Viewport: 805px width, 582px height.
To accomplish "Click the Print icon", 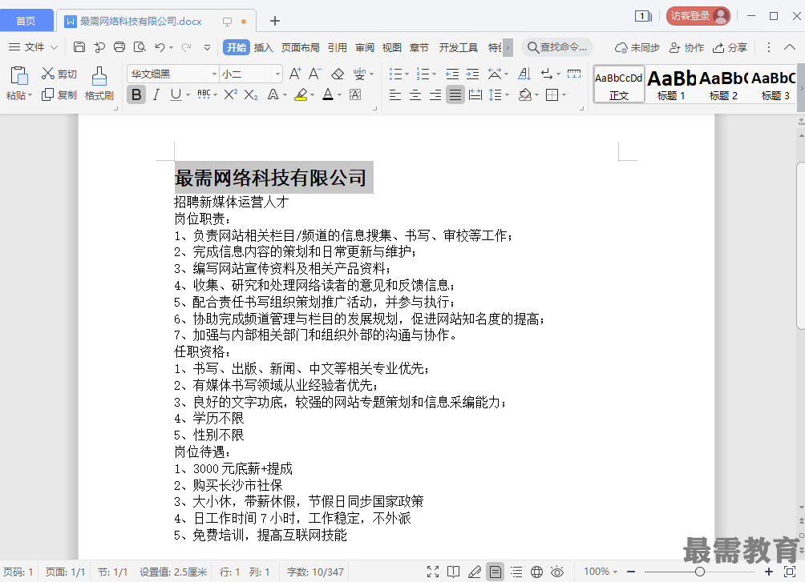I will pos(119,47).
